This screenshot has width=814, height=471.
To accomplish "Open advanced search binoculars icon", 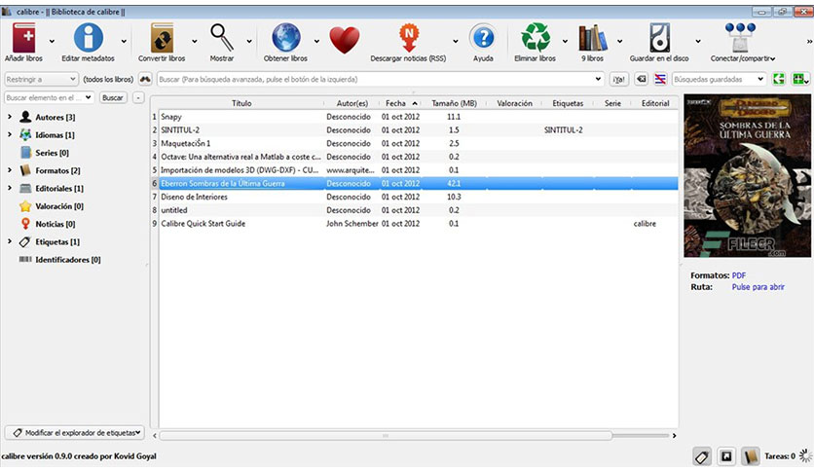I will tap(145, 80).
